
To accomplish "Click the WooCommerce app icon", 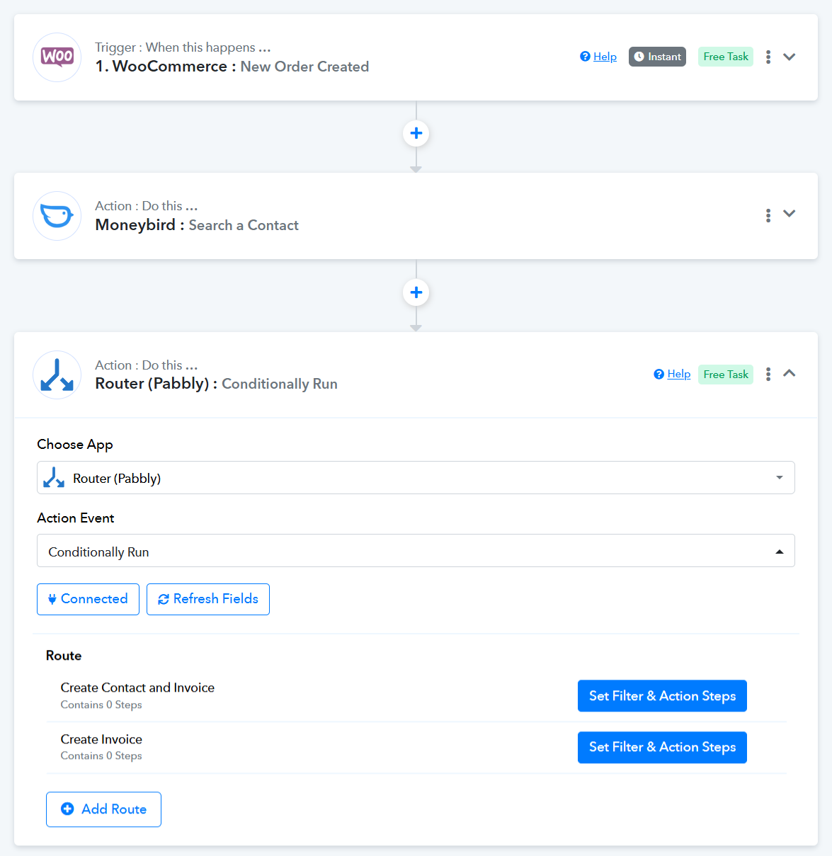I will tap(57, 57).
